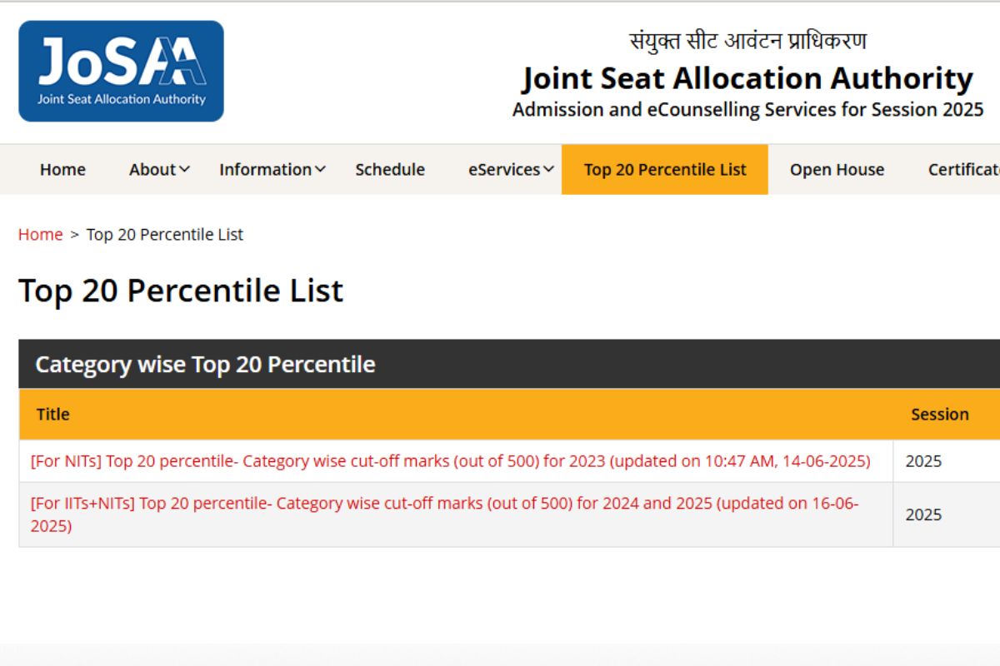
Task: Click the 2025 session cell in IITs+NITs row
Action: [x=923, y=514]
